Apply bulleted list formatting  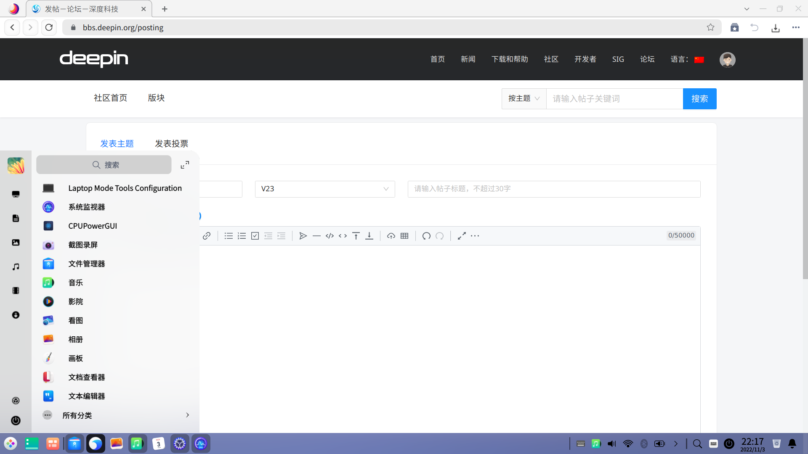pyautogui.click(x=229, y=236)
